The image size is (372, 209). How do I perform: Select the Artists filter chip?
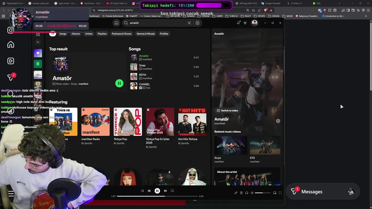click(x=89, y=34)
